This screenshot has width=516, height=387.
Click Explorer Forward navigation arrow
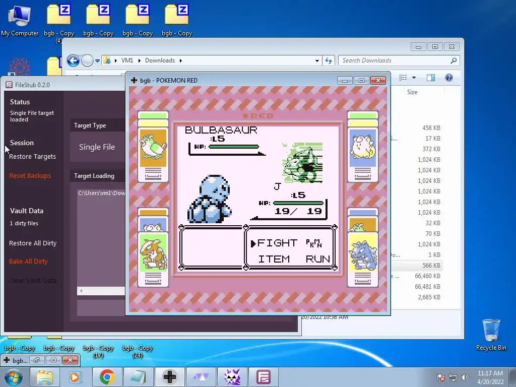(87, 60)
